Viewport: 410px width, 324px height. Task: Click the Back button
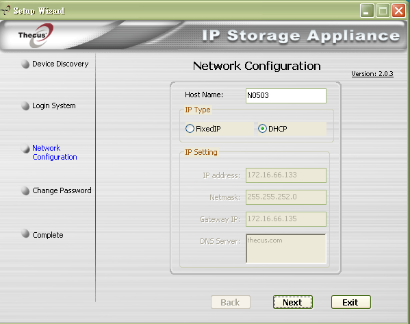coord(231,302)
